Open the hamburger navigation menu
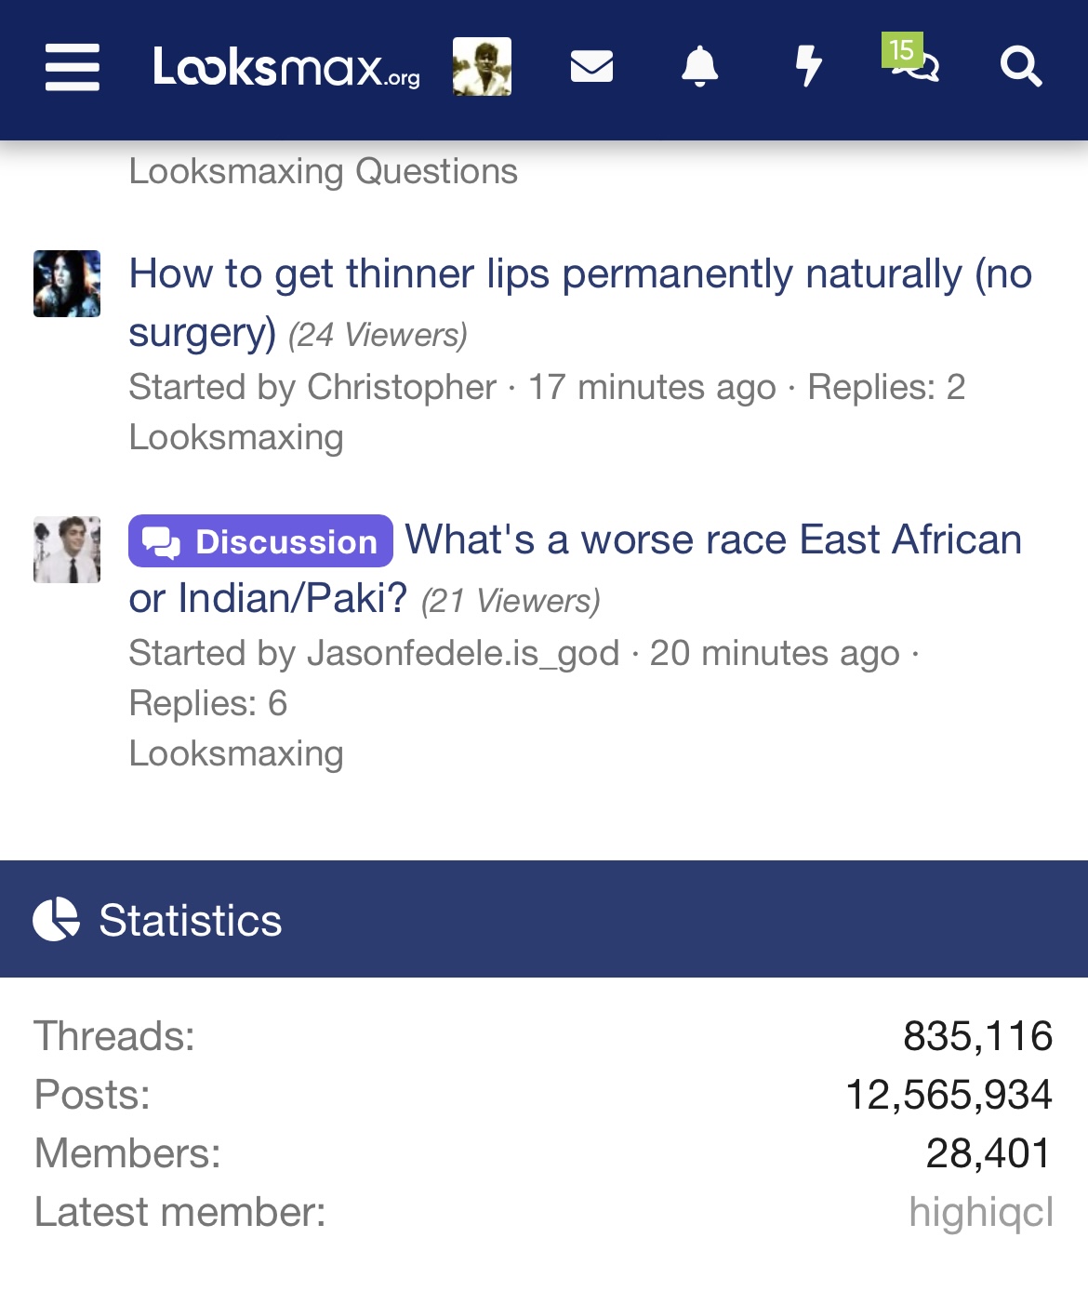 tap(73, 67)
